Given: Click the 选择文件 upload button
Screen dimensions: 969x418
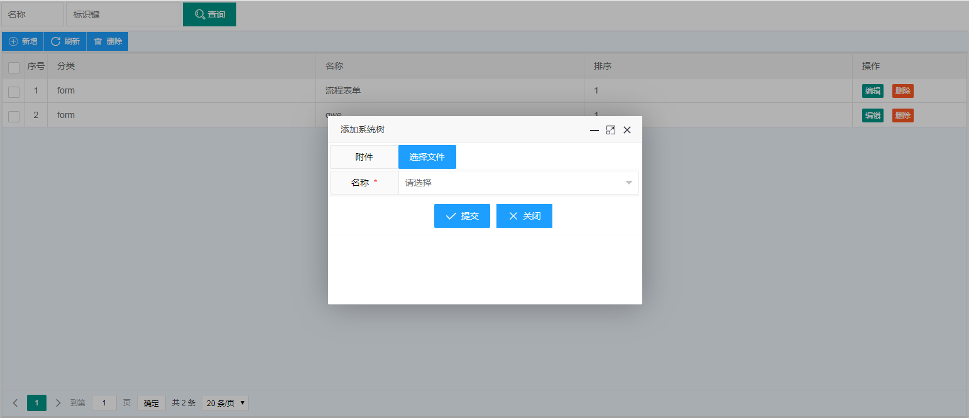Looking at the screenshot, I should [427, 157].
